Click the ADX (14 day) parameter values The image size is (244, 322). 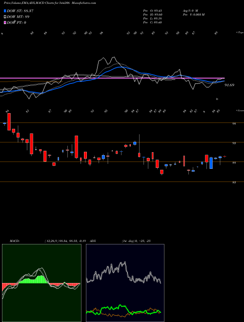(x=136, y=241)
